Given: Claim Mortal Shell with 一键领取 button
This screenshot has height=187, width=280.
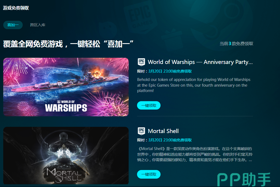Looking at the screenshot, I should point(149,174).
